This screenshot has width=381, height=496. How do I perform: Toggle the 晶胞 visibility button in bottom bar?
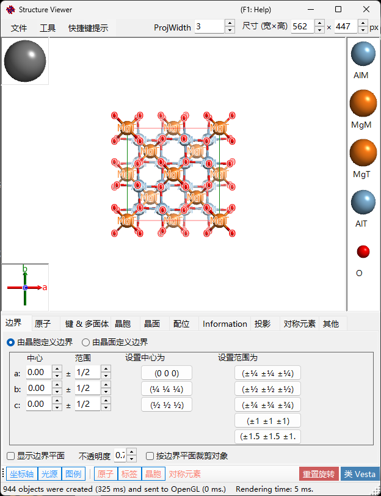tap(153, 474)
